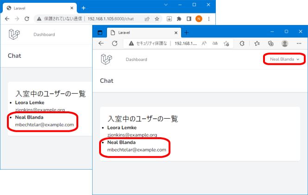308x195 pixels.
Task: Open the Collections icon in Edge
Action: point(270,43)
